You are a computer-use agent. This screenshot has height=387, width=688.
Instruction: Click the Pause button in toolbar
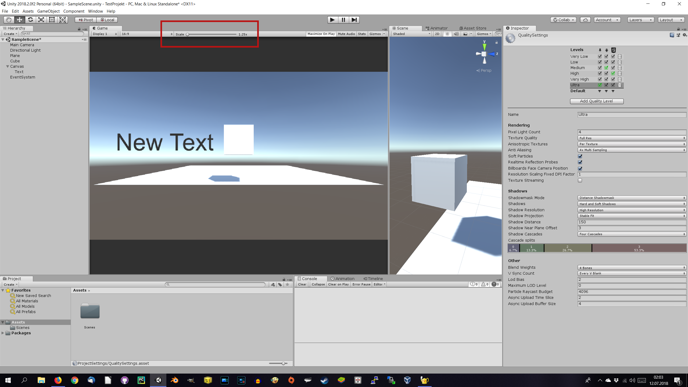[343, 19]
